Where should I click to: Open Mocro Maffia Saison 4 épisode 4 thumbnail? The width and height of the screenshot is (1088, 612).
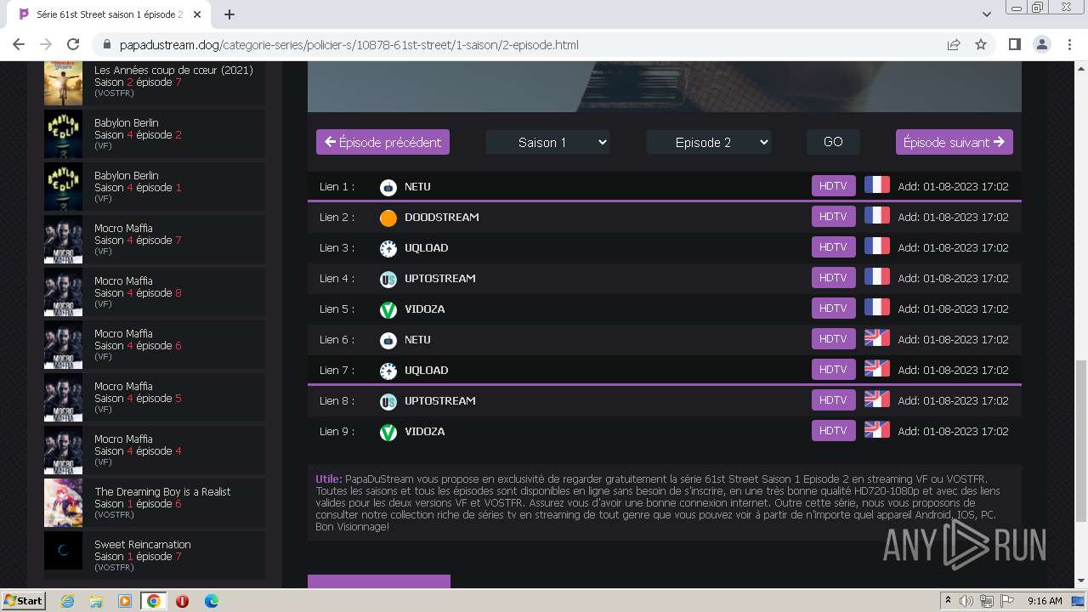(63, 450)
